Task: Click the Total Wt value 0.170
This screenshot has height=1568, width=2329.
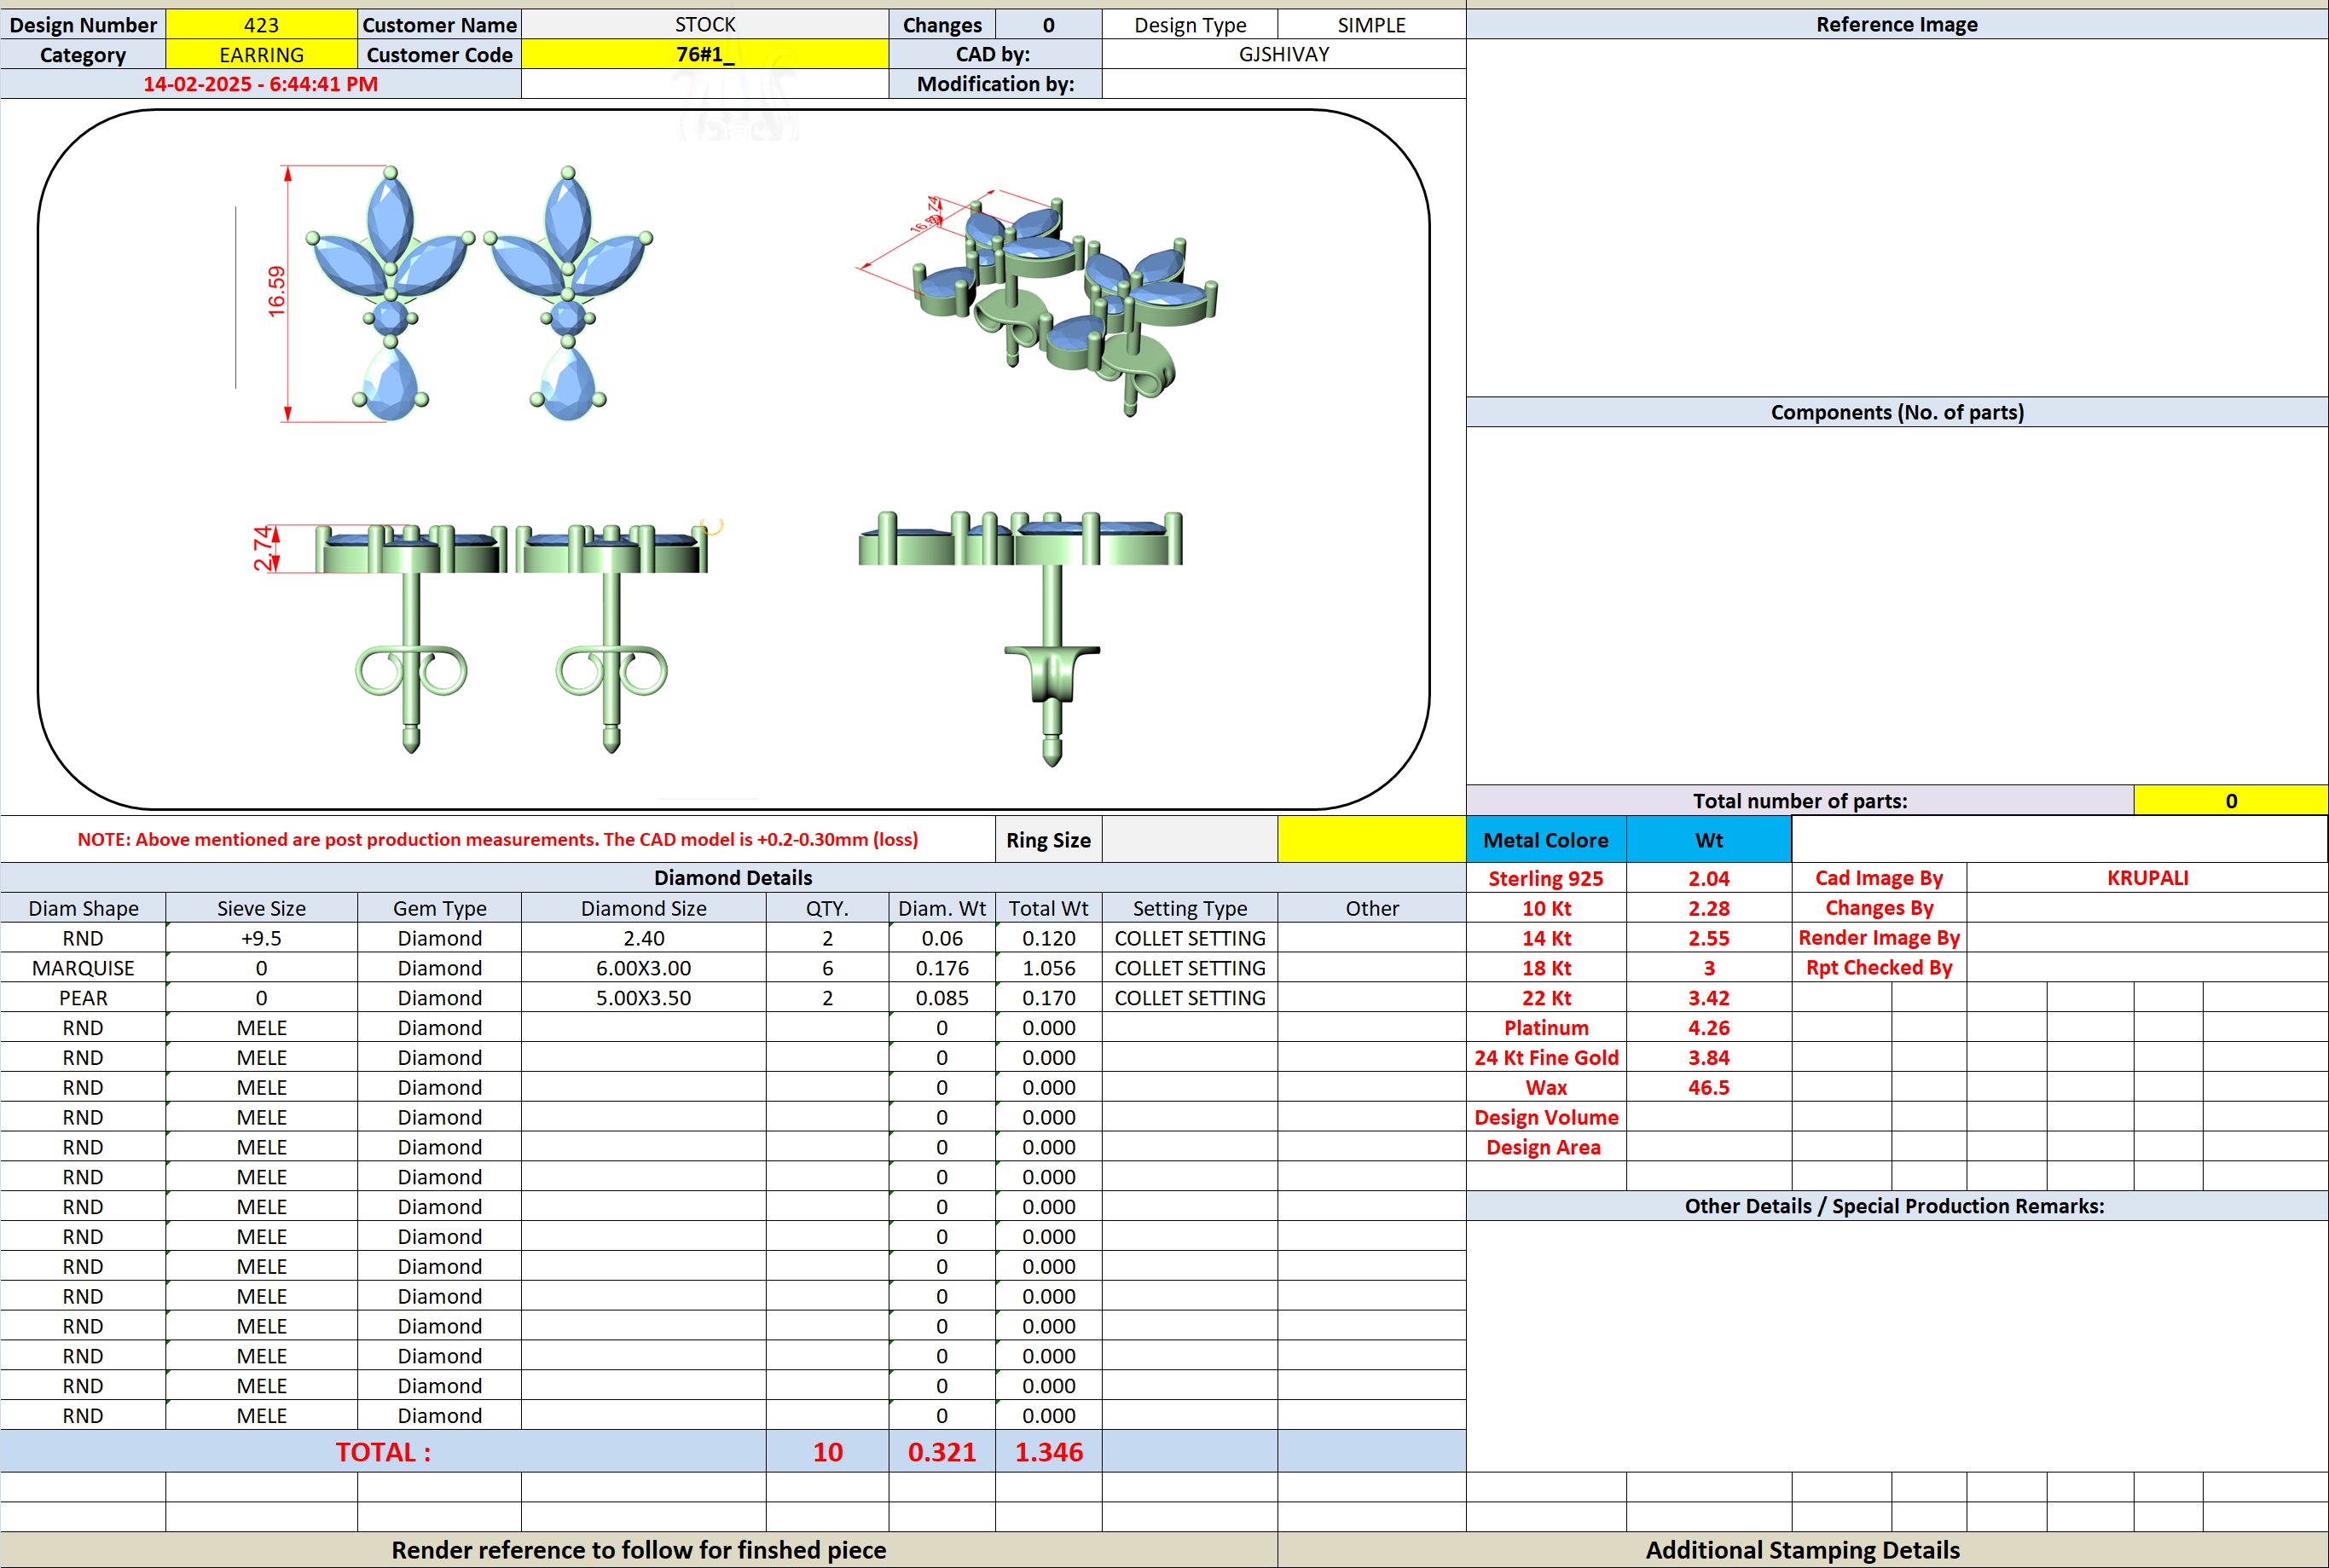Action: [x=1048, y=998]
